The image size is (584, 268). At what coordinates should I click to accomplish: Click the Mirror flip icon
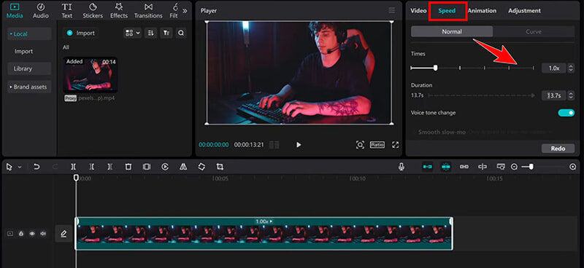click(183, 167)
